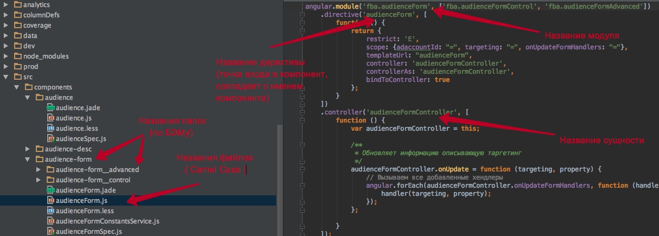
Task: Expand the audience-desc folder arrow
Action: coord(28,149)
